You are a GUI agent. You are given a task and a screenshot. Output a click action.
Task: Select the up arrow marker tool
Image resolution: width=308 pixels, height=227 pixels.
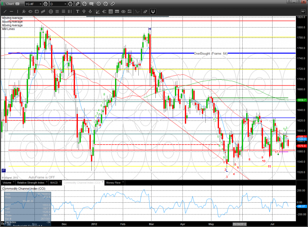pos(84,11)
